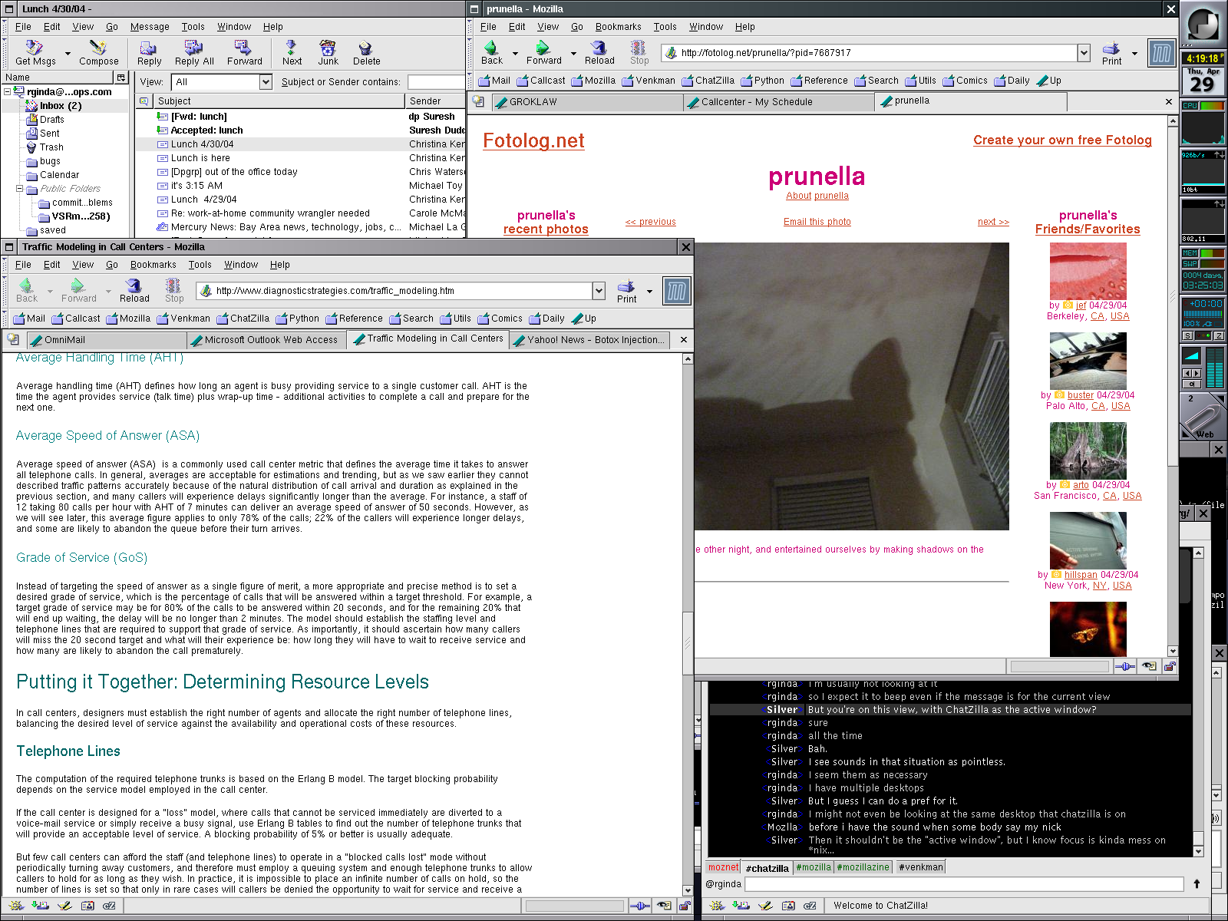Open the Back history dropdown in the prunella window
Screen dimensions: 1228x921
click(515, 54)
